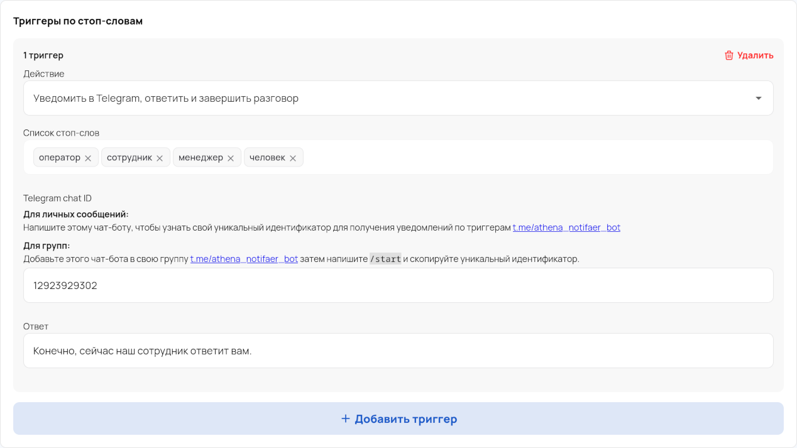This screenshot has height=448, width=797.
Task: Click the "Добавить триггер" button label
Action: click(x=405, y=419)
